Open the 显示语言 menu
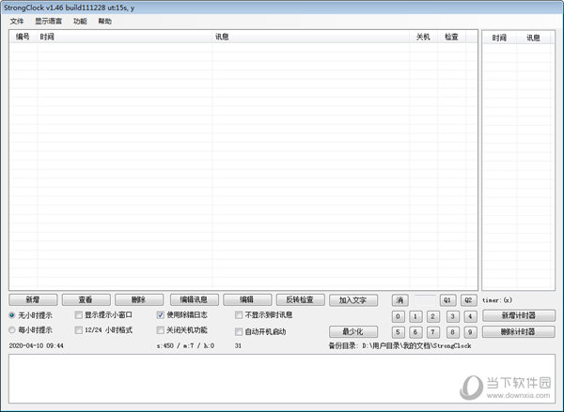Screen dimensions: 564x412 click(x=48, y=22)
